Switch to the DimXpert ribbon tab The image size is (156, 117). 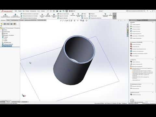pos(21,20)
